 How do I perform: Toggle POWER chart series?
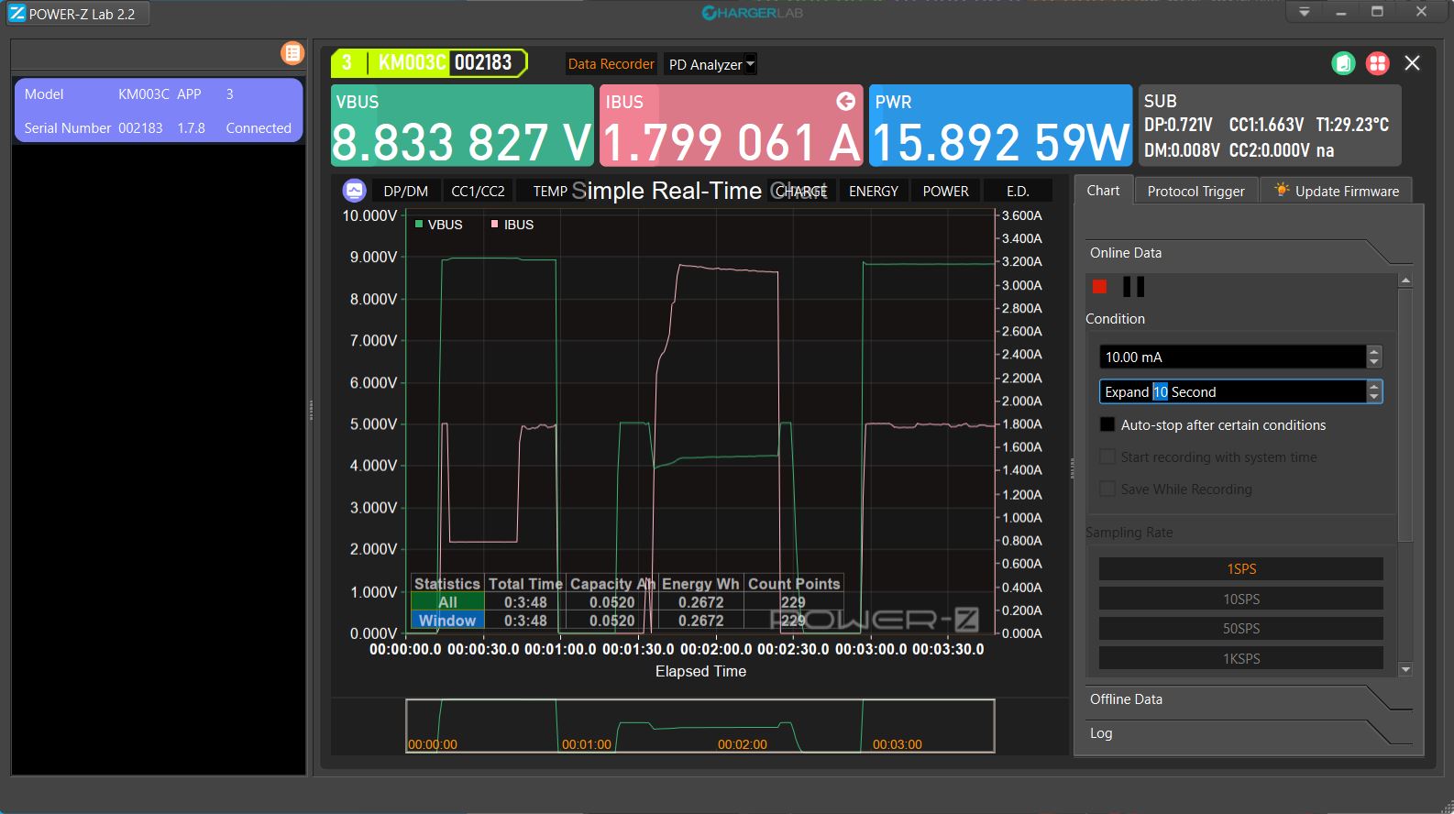[945, 191]
